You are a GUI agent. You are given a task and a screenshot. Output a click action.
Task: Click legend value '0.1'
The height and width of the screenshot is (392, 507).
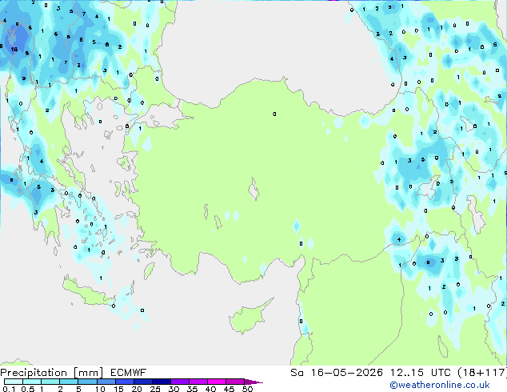(x=9, y=389)
